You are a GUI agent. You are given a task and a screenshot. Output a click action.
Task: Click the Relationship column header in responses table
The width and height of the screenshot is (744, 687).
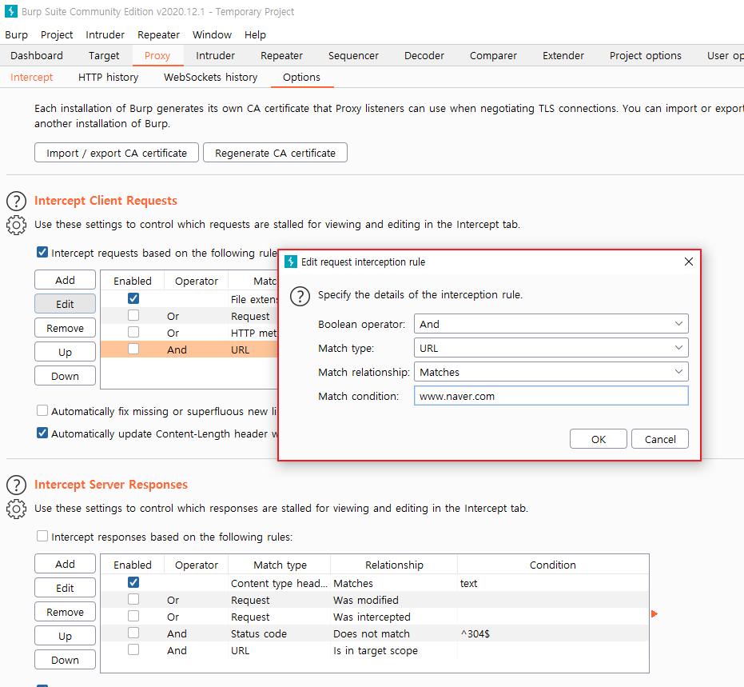point(394,565)
